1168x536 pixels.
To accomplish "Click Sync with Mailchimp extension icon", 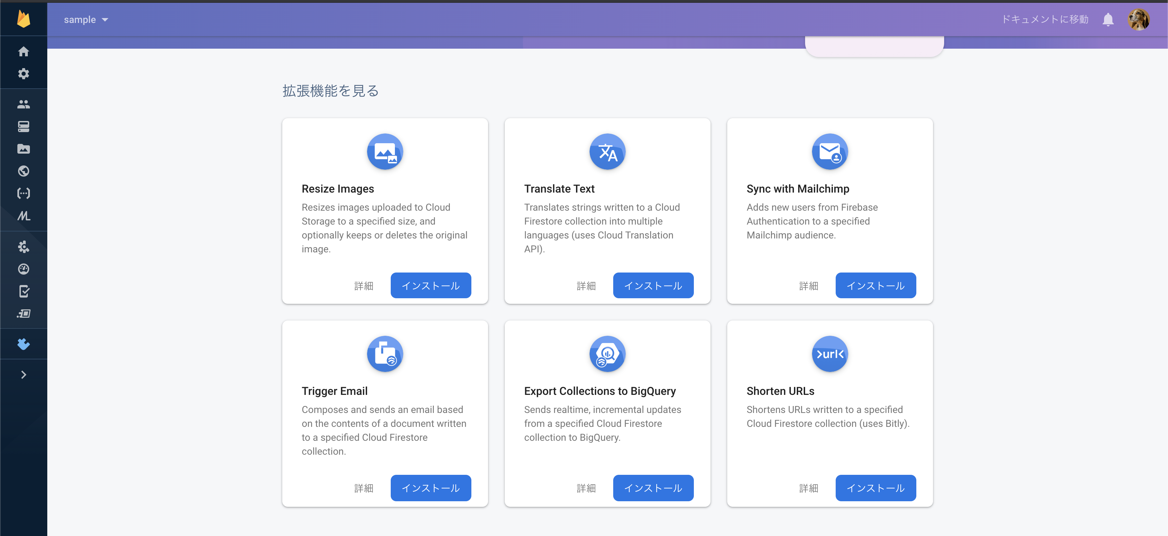I will pos(830,152).
